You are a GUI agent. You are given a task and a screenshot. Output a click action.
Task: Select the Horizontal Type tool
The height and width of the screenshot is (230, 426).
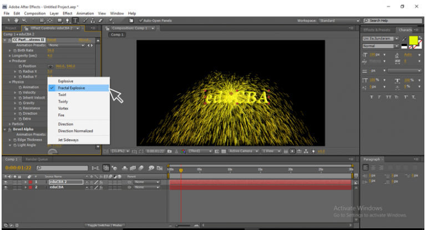pos(75,21)
